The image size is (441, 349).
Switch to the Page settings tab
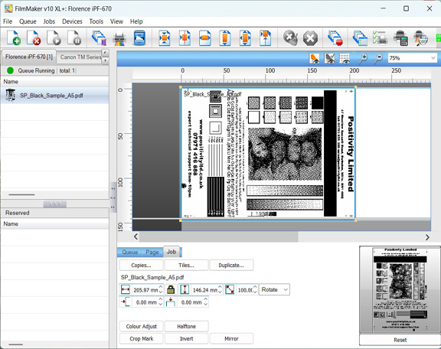pos(152,252)
